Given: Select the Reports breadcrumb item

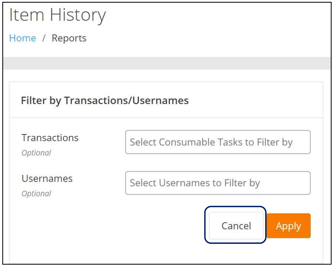Looking at the screenshot, I should coord(69,38).
